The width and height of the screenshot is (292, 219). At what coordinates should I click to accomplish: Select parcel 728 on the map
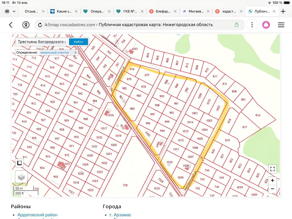(x=125, y=185)
